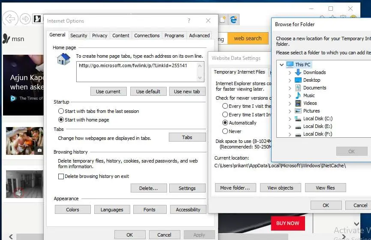Image resolution: width=371 pixels, height=240 pixels.
Task: Click the View objects button
Action: 280,187
